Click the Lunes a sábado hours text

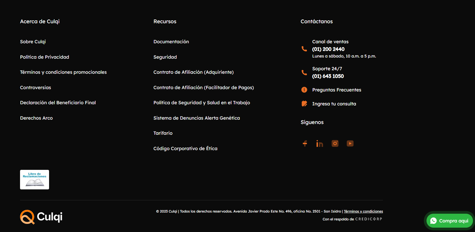pos(344,56)
